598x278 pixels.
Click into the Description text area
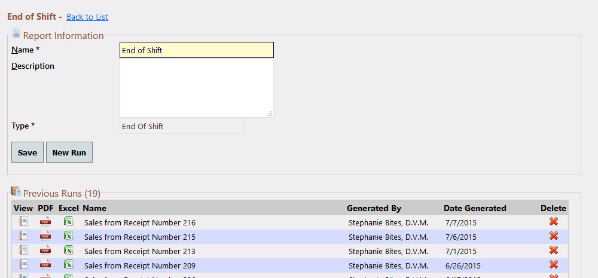196,88
